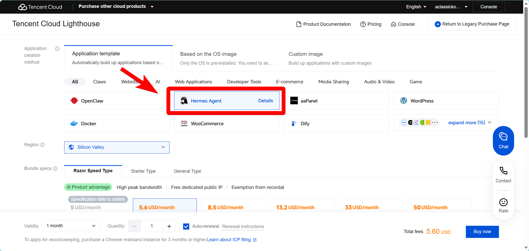The height and width of the screenshot is (251, 529).
Task: Select the 8.5 USD/month bundle
Action: click(x=233, y=206)
